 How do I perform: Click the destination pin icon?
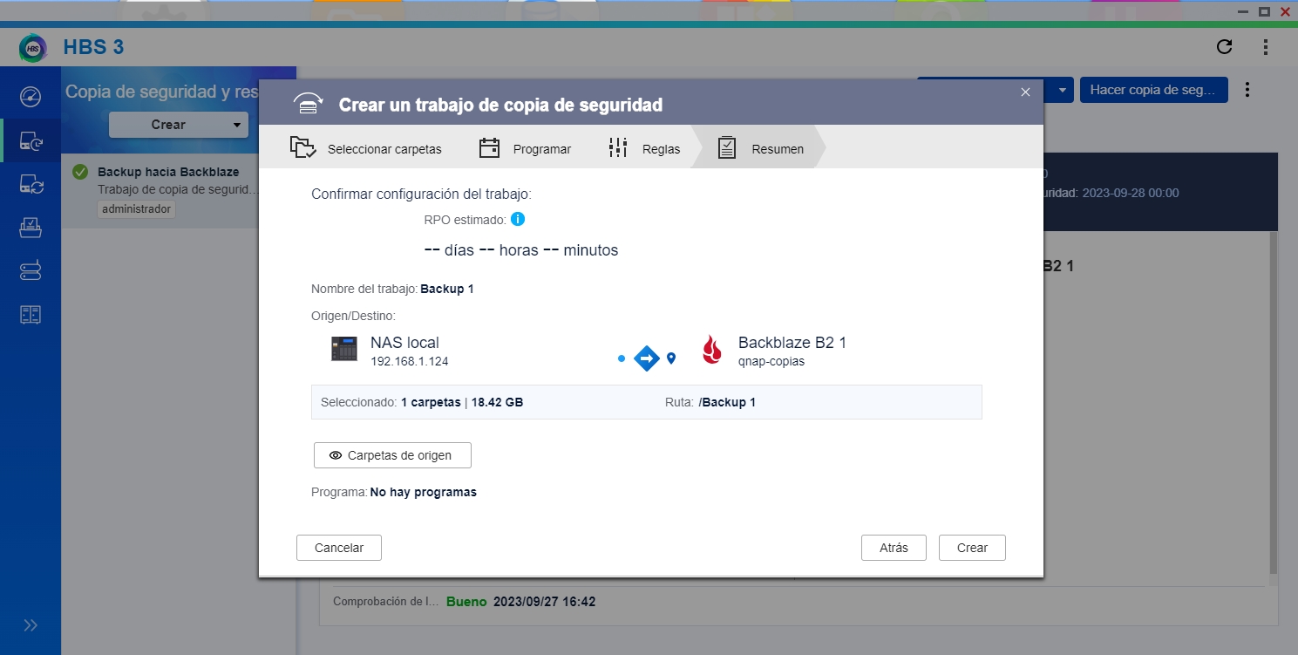(x=671, y=358)
